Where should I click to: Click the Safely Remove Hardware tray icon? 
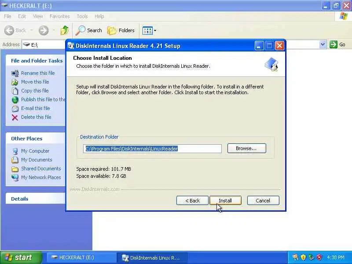coord(311,257)
